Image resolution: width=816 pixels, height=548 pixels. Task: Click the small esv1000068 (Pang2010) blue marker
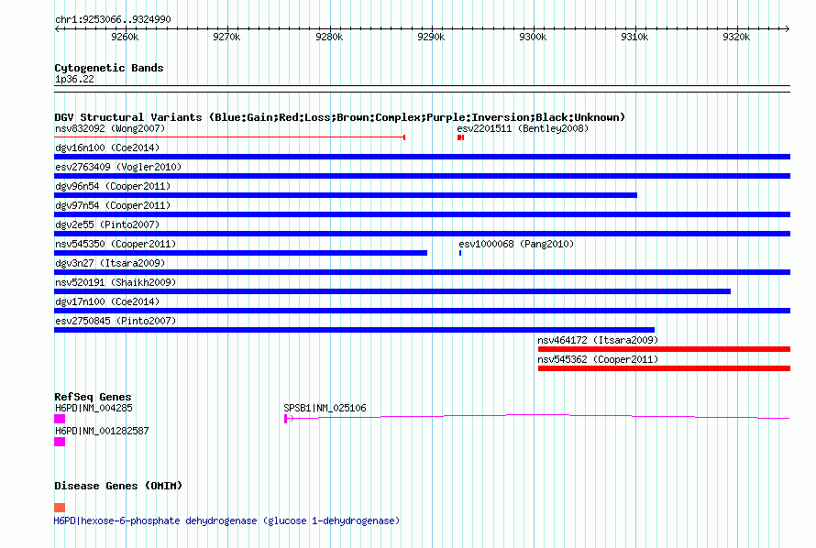(x=460, y=253)
